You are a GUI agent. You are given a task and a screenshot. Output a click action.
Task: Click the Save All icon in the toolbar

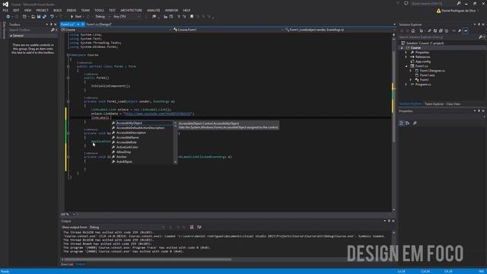44,17
